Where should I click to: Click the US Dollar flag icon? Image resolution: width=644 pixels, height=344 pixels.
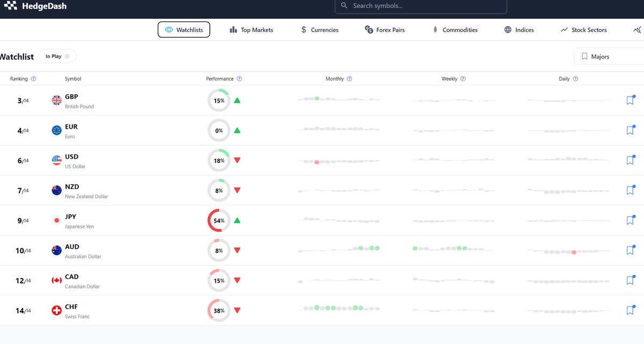(x=56, y=160)
